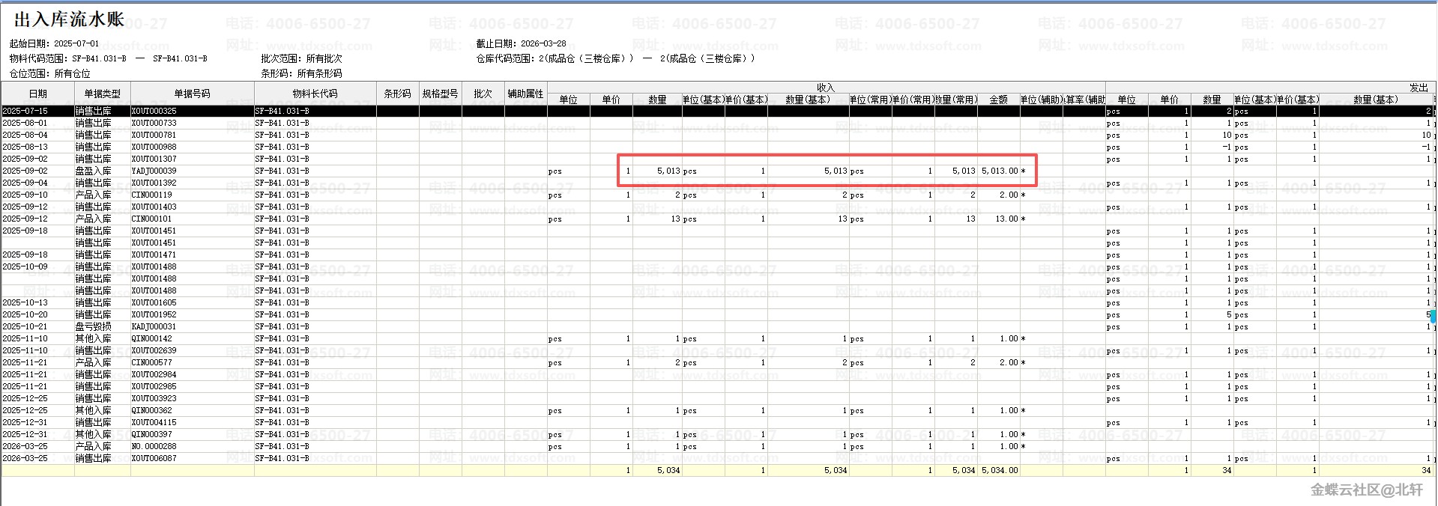Screen dimensions: 1438x506
Task: Click the 批次 column header
Action: [483, 94]
